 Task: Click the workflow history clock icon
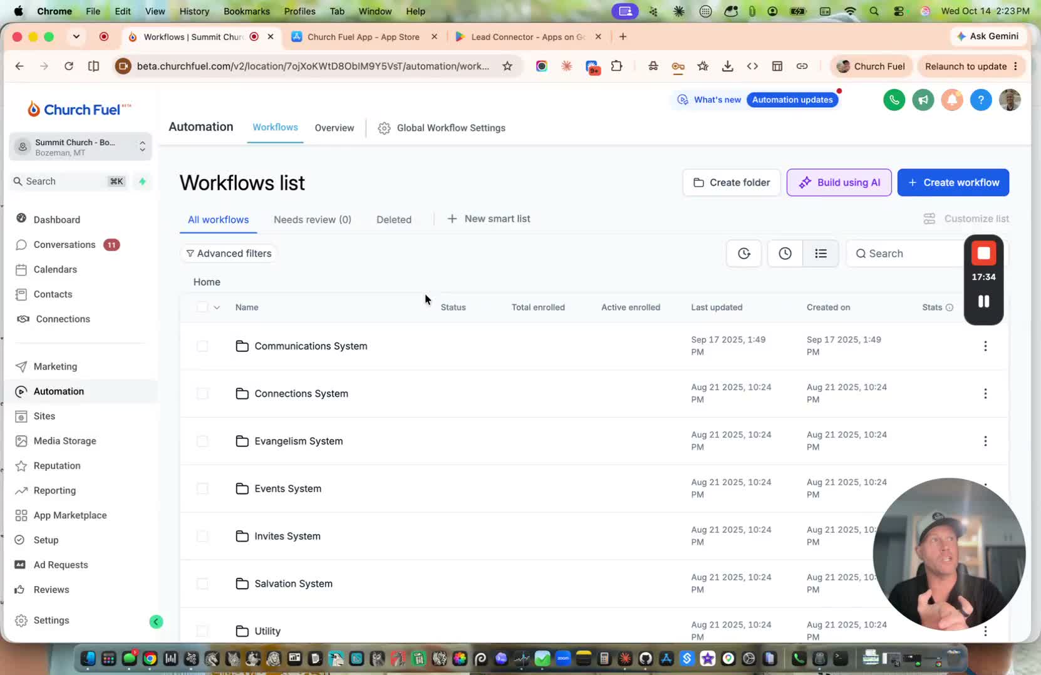[x=785, y=254]
